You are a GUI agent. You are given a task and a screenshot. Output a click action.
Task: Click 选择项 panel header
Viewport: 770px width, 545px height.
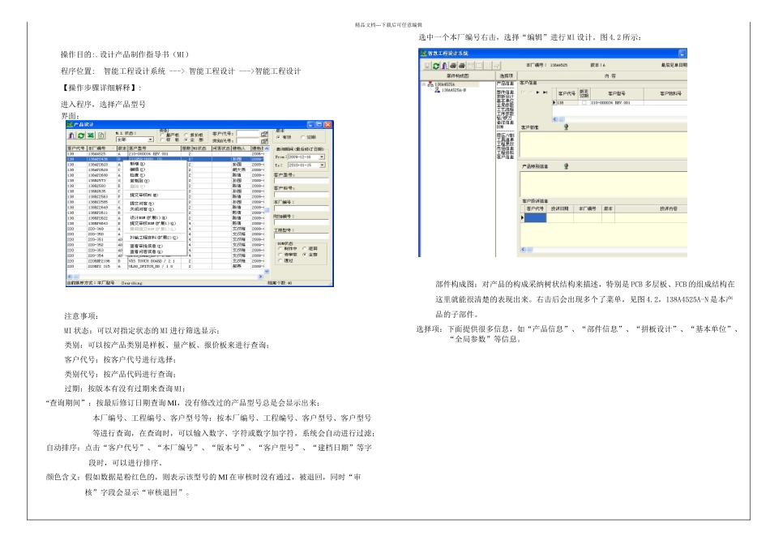(507, 75)
